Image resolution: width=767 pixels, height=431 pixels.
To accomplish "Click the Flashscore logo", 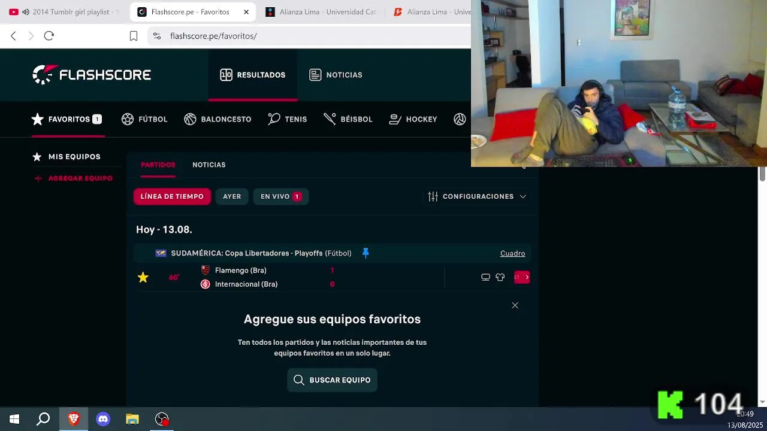I will click(x=92, y=75).
